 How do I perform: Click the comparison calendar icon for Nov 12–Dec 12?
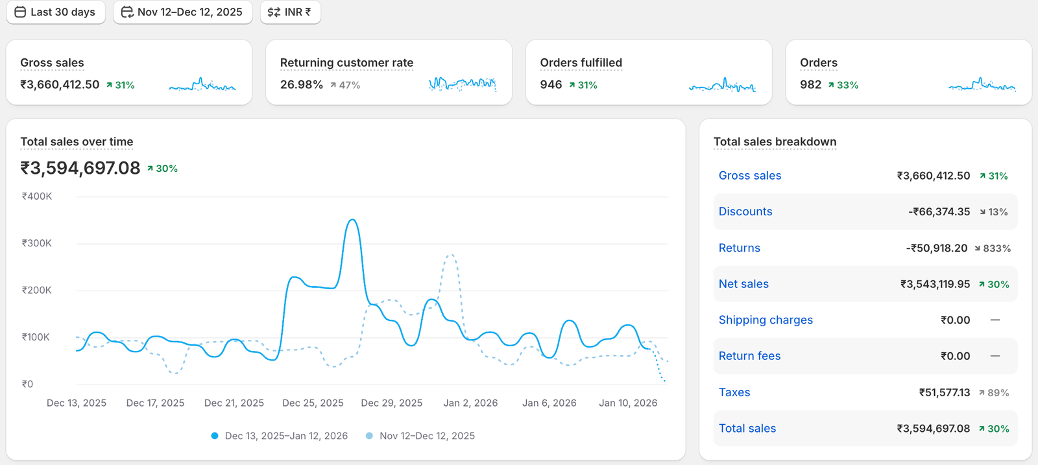127,12
